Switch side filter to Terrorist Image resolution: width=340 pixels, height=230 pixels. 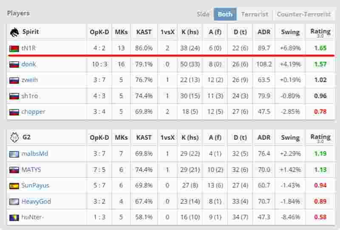(x=255, y=14)
